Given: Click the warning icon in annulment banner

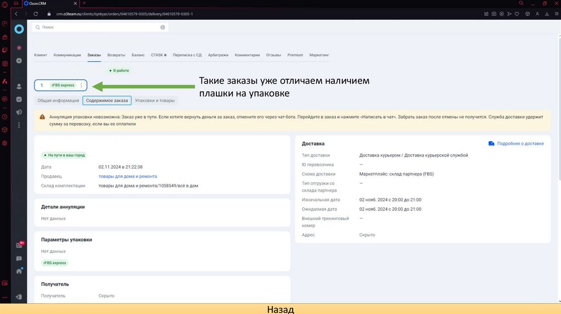Looking at the screenshot, I should coord(42,117).
